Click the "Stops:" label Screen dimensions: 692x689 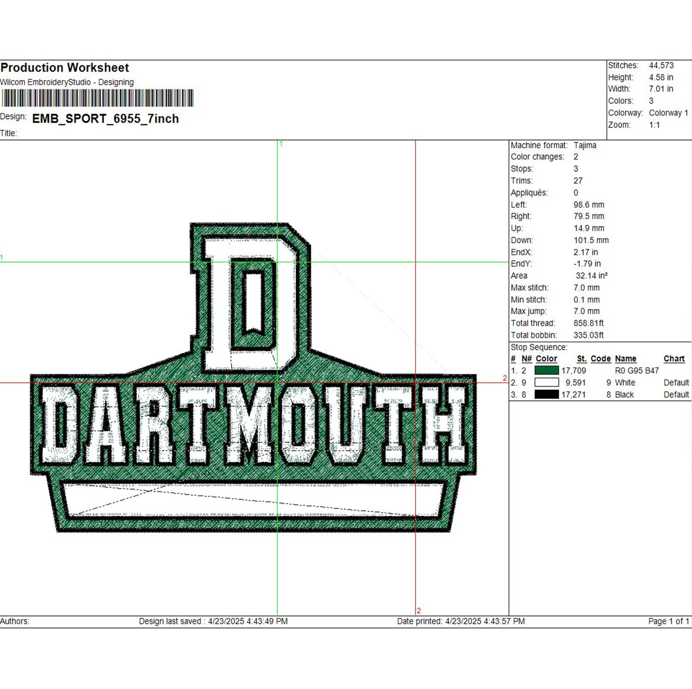tap(522, 169)
